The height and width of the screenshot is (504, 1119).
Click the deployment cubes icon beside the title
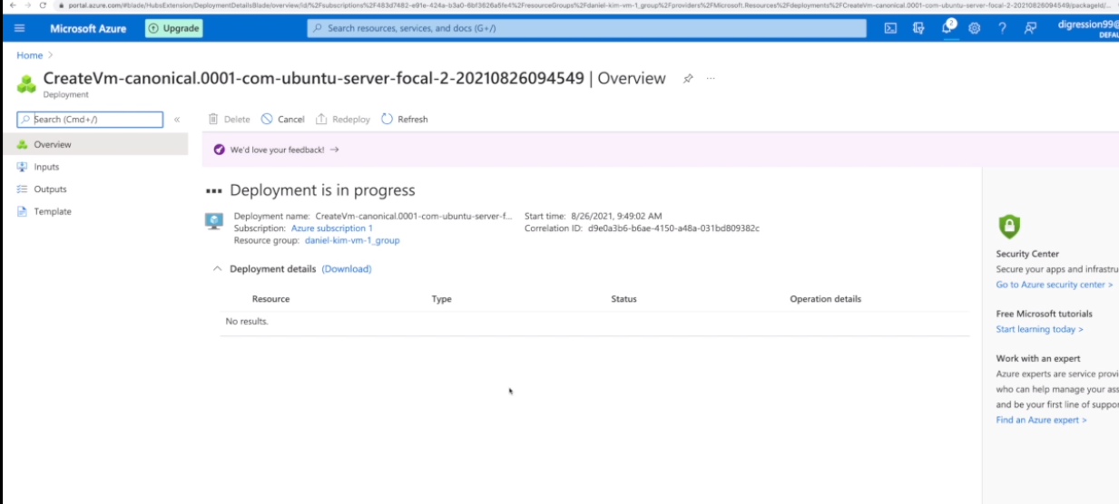pyautogui.click(x=27, y=83)
